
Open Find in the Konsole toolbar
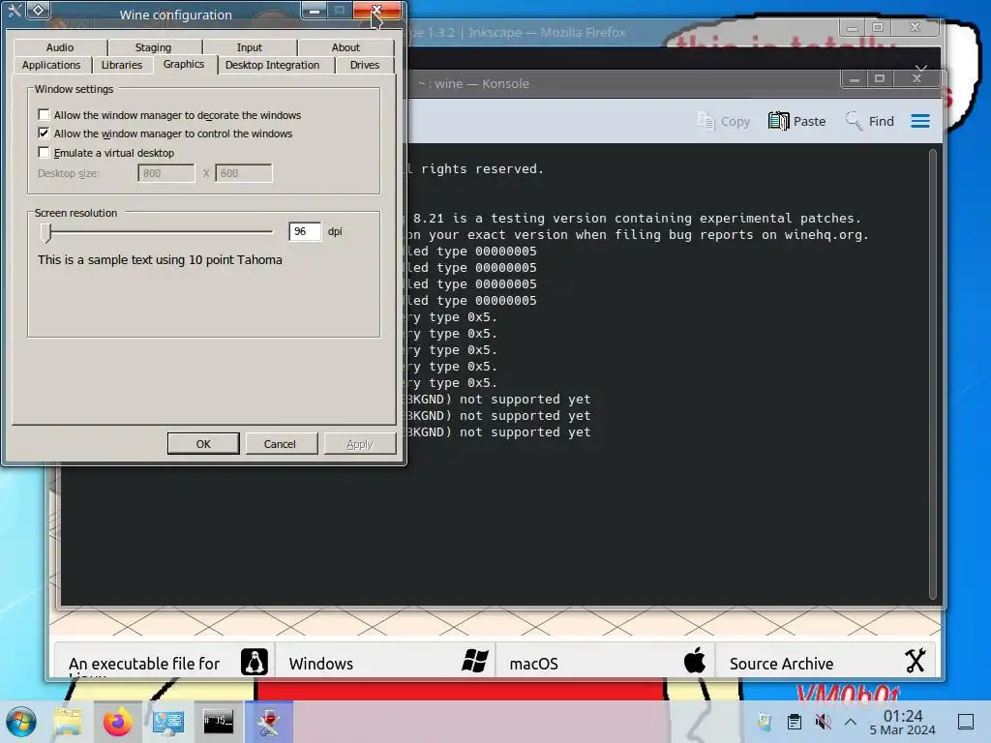click(x=870, y=121)
